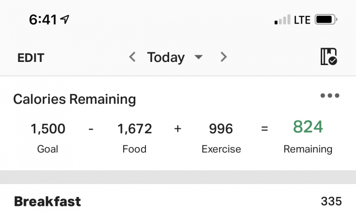Select the Today date label

point(166,57)
